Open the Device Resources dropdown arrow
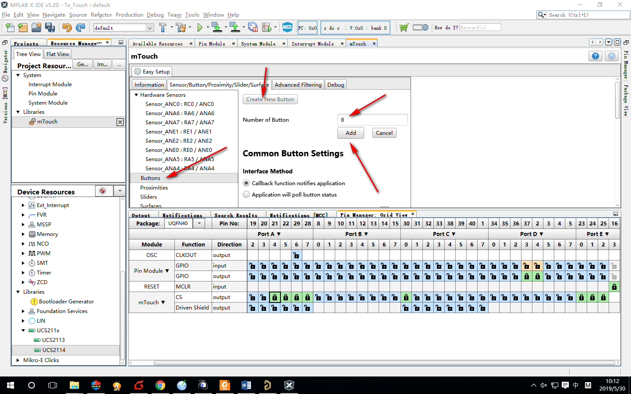The width and height of the screenshot is (631, 394). click(x=120, y=191)
